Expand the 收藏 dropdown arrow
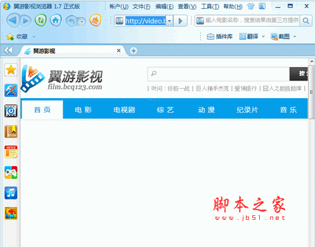315x247 pixels. coord(34,37)
